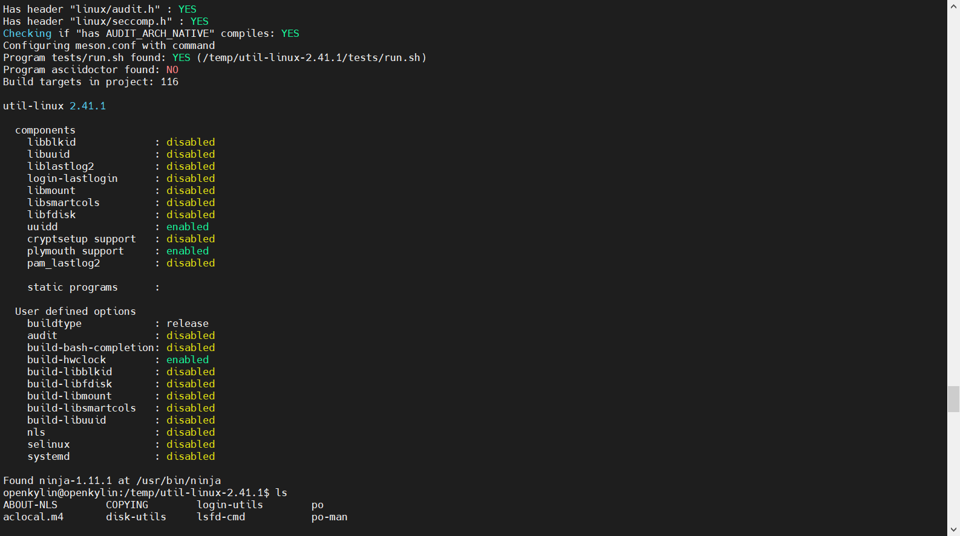Click the 'build-libfdisk' option row
Screen dimensions: 960x536
pyautogui.click(x=121, y=384)
